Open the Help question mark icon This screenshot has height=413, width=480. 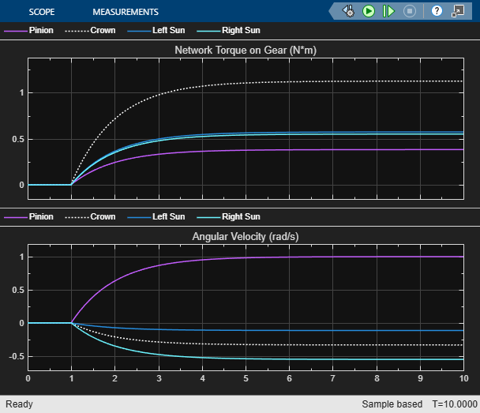point(437,11)
